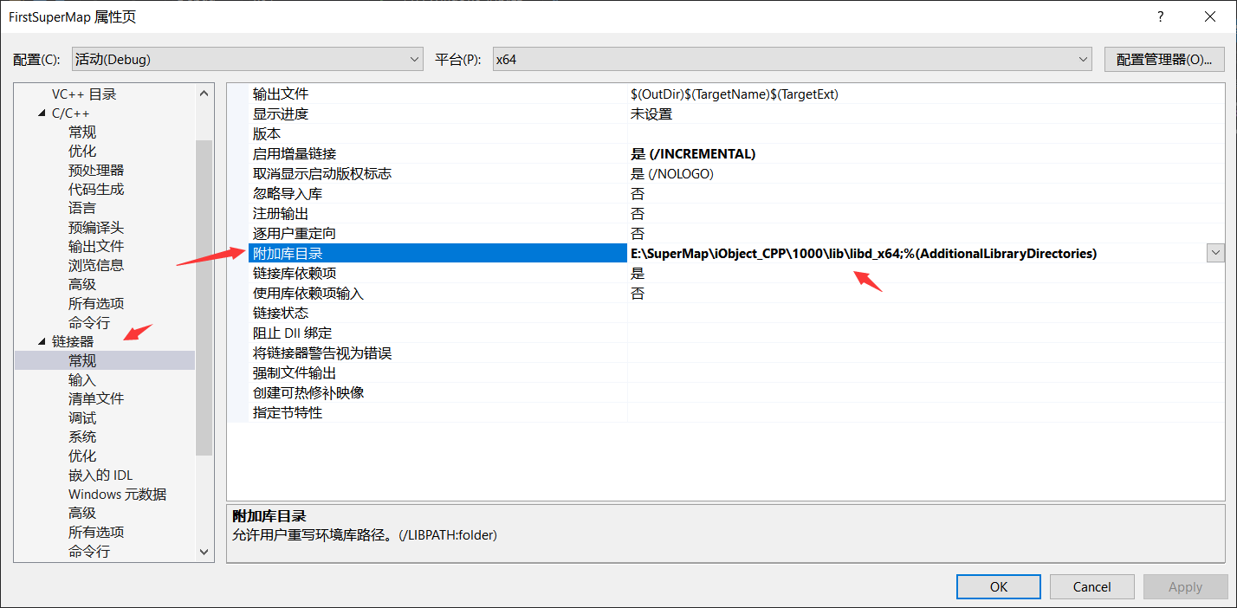Click the Cancel button
The width and height of the screenshot is (1237, 608).
(x=1091, y=586)
